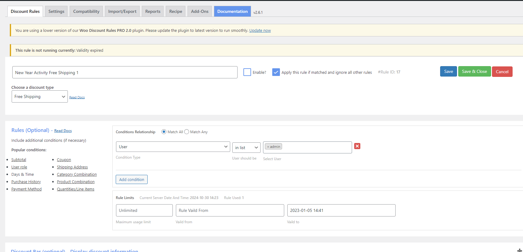Select the Match Any radio button

pos(187,132)
